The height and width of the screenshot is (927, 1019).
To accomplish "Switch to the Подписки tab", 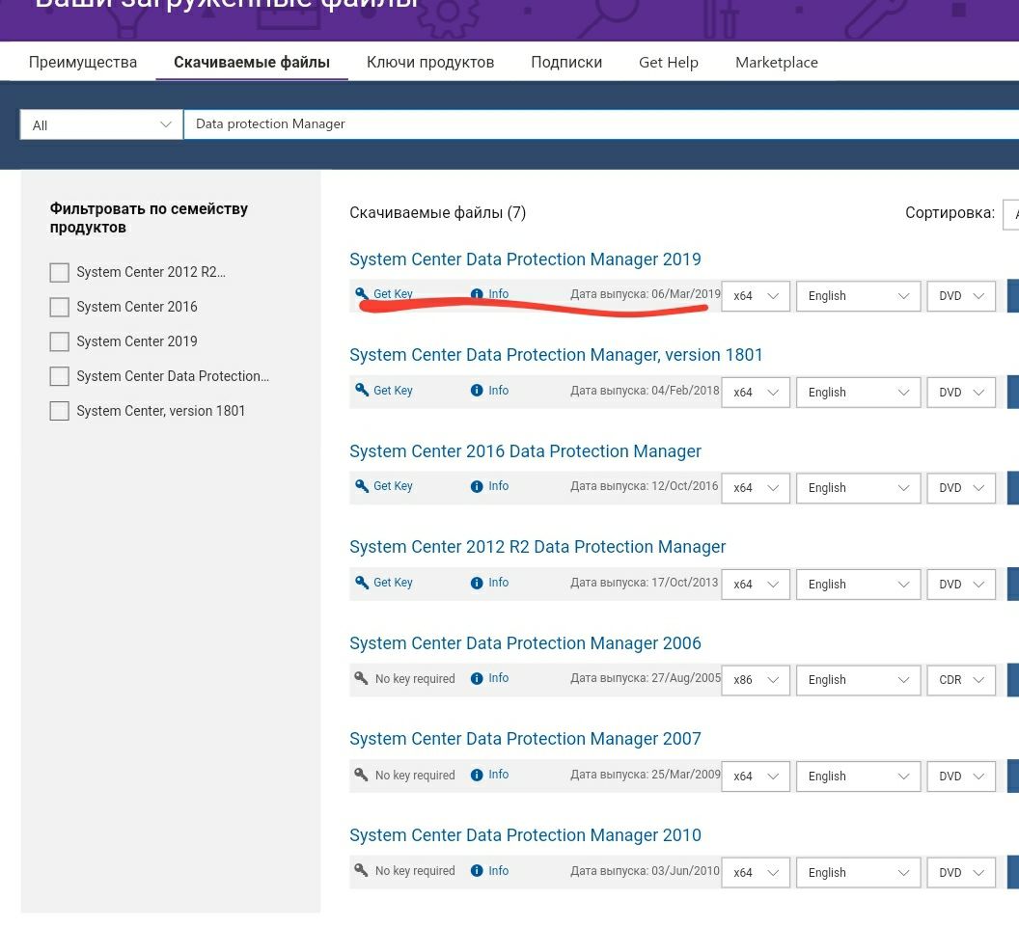I will (566, 63).
